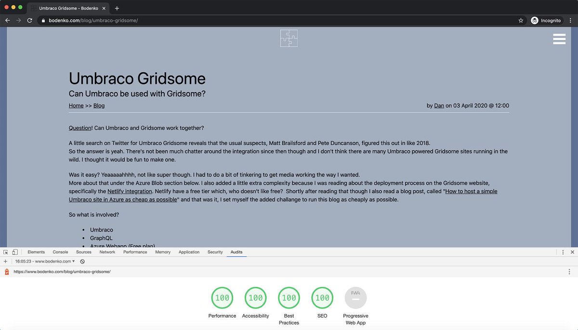
Task: Open the Network tab
Action: [x=107, y=252]
